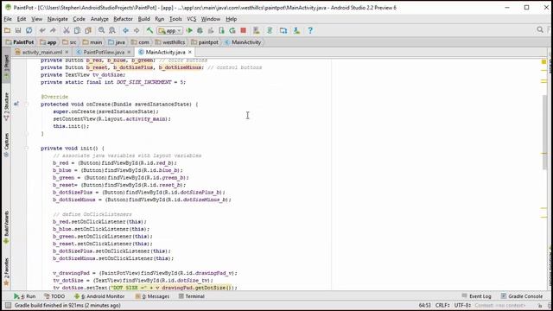Open the Event Log
This screenshot has height=311, width=553.
pos(476,296)
